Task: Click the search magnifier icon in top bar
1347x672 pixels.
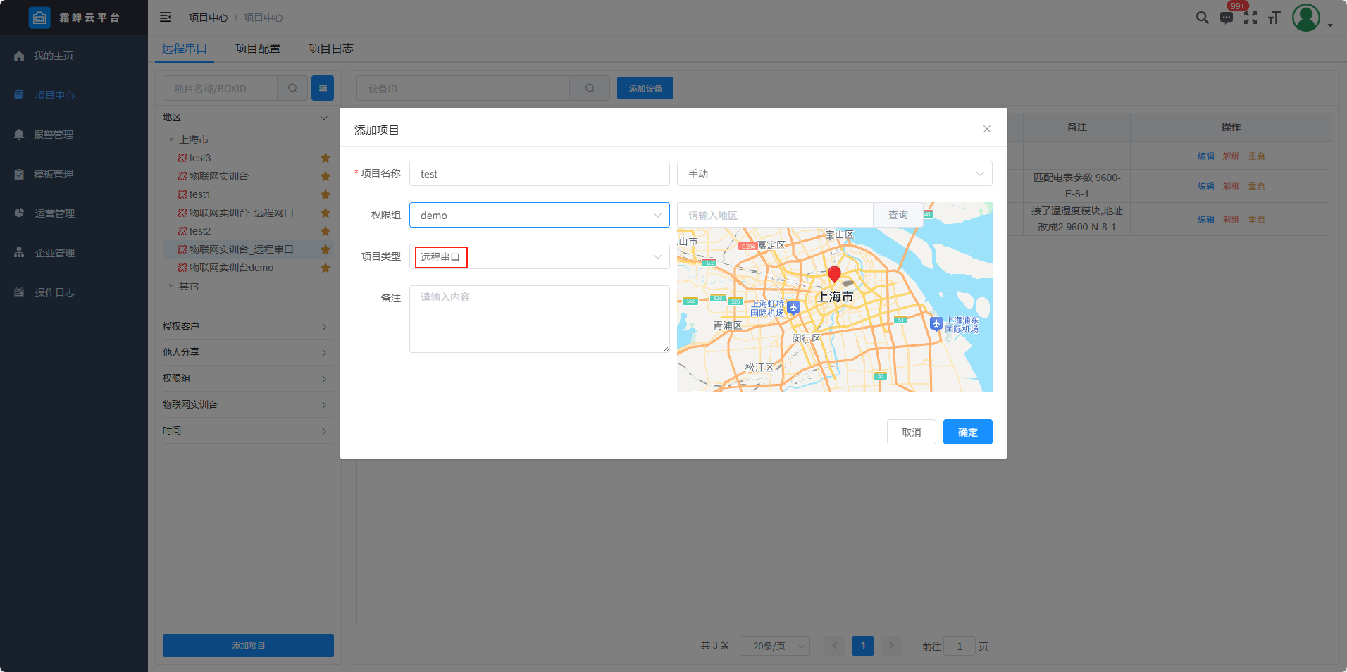Action: [x=1202, y=18]
